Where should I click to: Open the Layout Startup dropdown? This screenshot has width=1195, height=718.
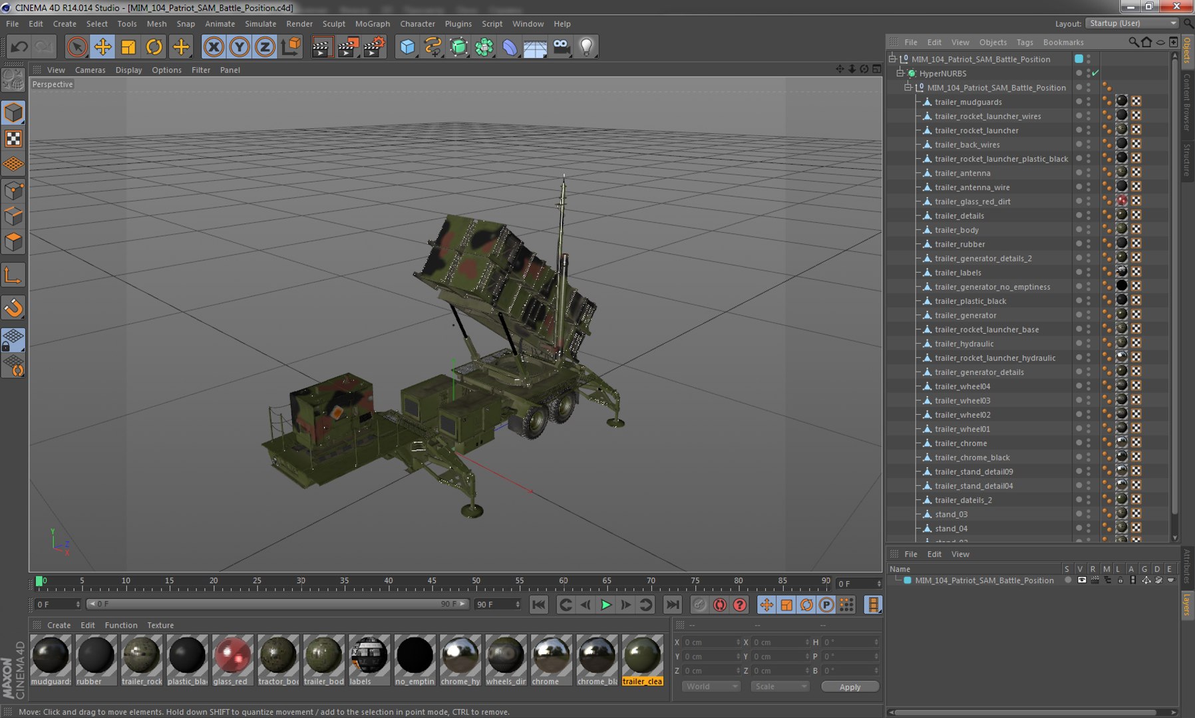(1132, 23)
